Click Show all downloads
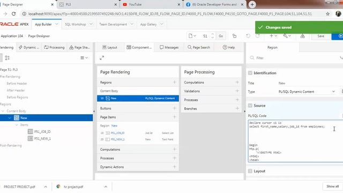343x193 pixels. click(332, 187)
